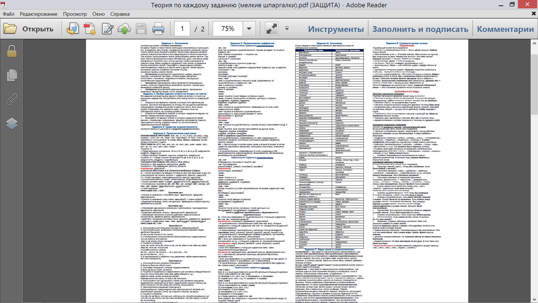538x303 pixels.
Task: Click the upload to cloud icon
Action: (x=124, y=29)
